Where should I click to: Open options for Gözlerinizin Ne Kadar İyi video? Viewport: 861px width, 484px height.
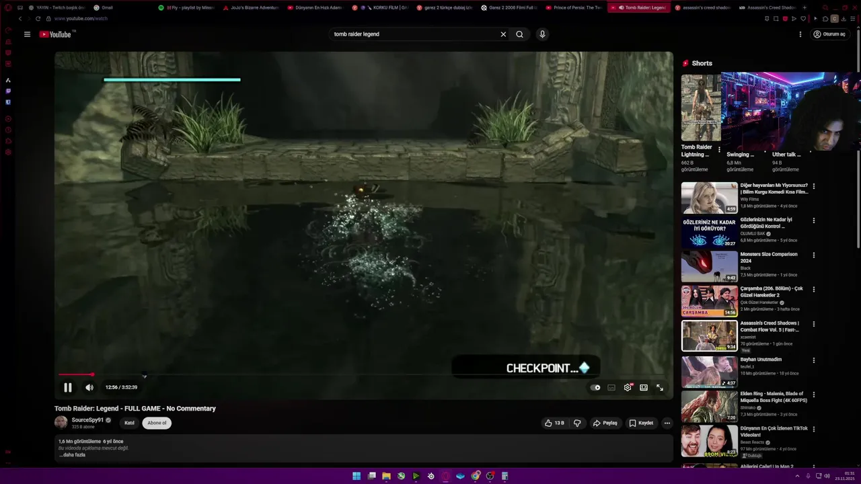(814, 220)
